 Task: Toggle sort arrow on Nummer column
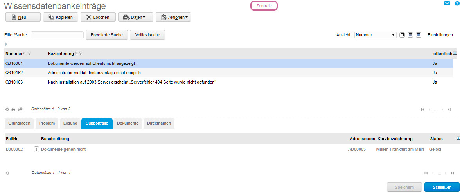tap(25, 53)
